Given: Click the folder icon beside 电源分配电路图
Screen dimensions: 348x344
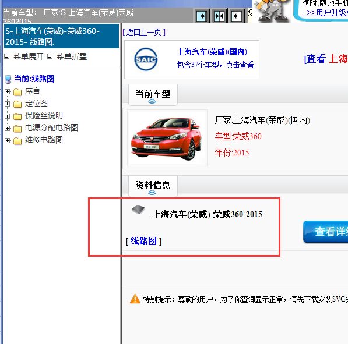Looking at the screenshot, I should coord(17,128).
